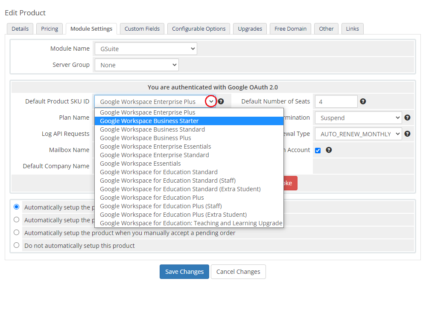Pick Teaching and Learning Upgrade option

tap(189, 223)
